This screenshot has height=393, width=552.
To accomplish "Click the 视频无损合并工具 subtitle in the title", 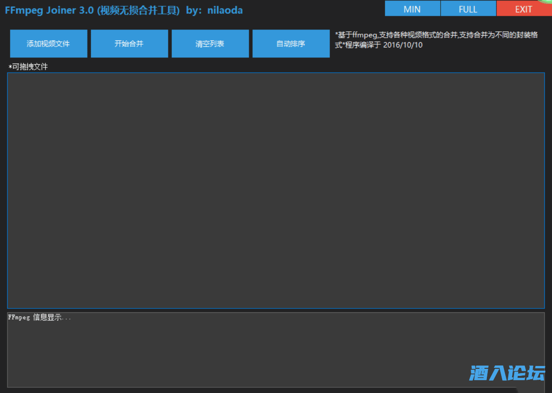I will 138,10.
